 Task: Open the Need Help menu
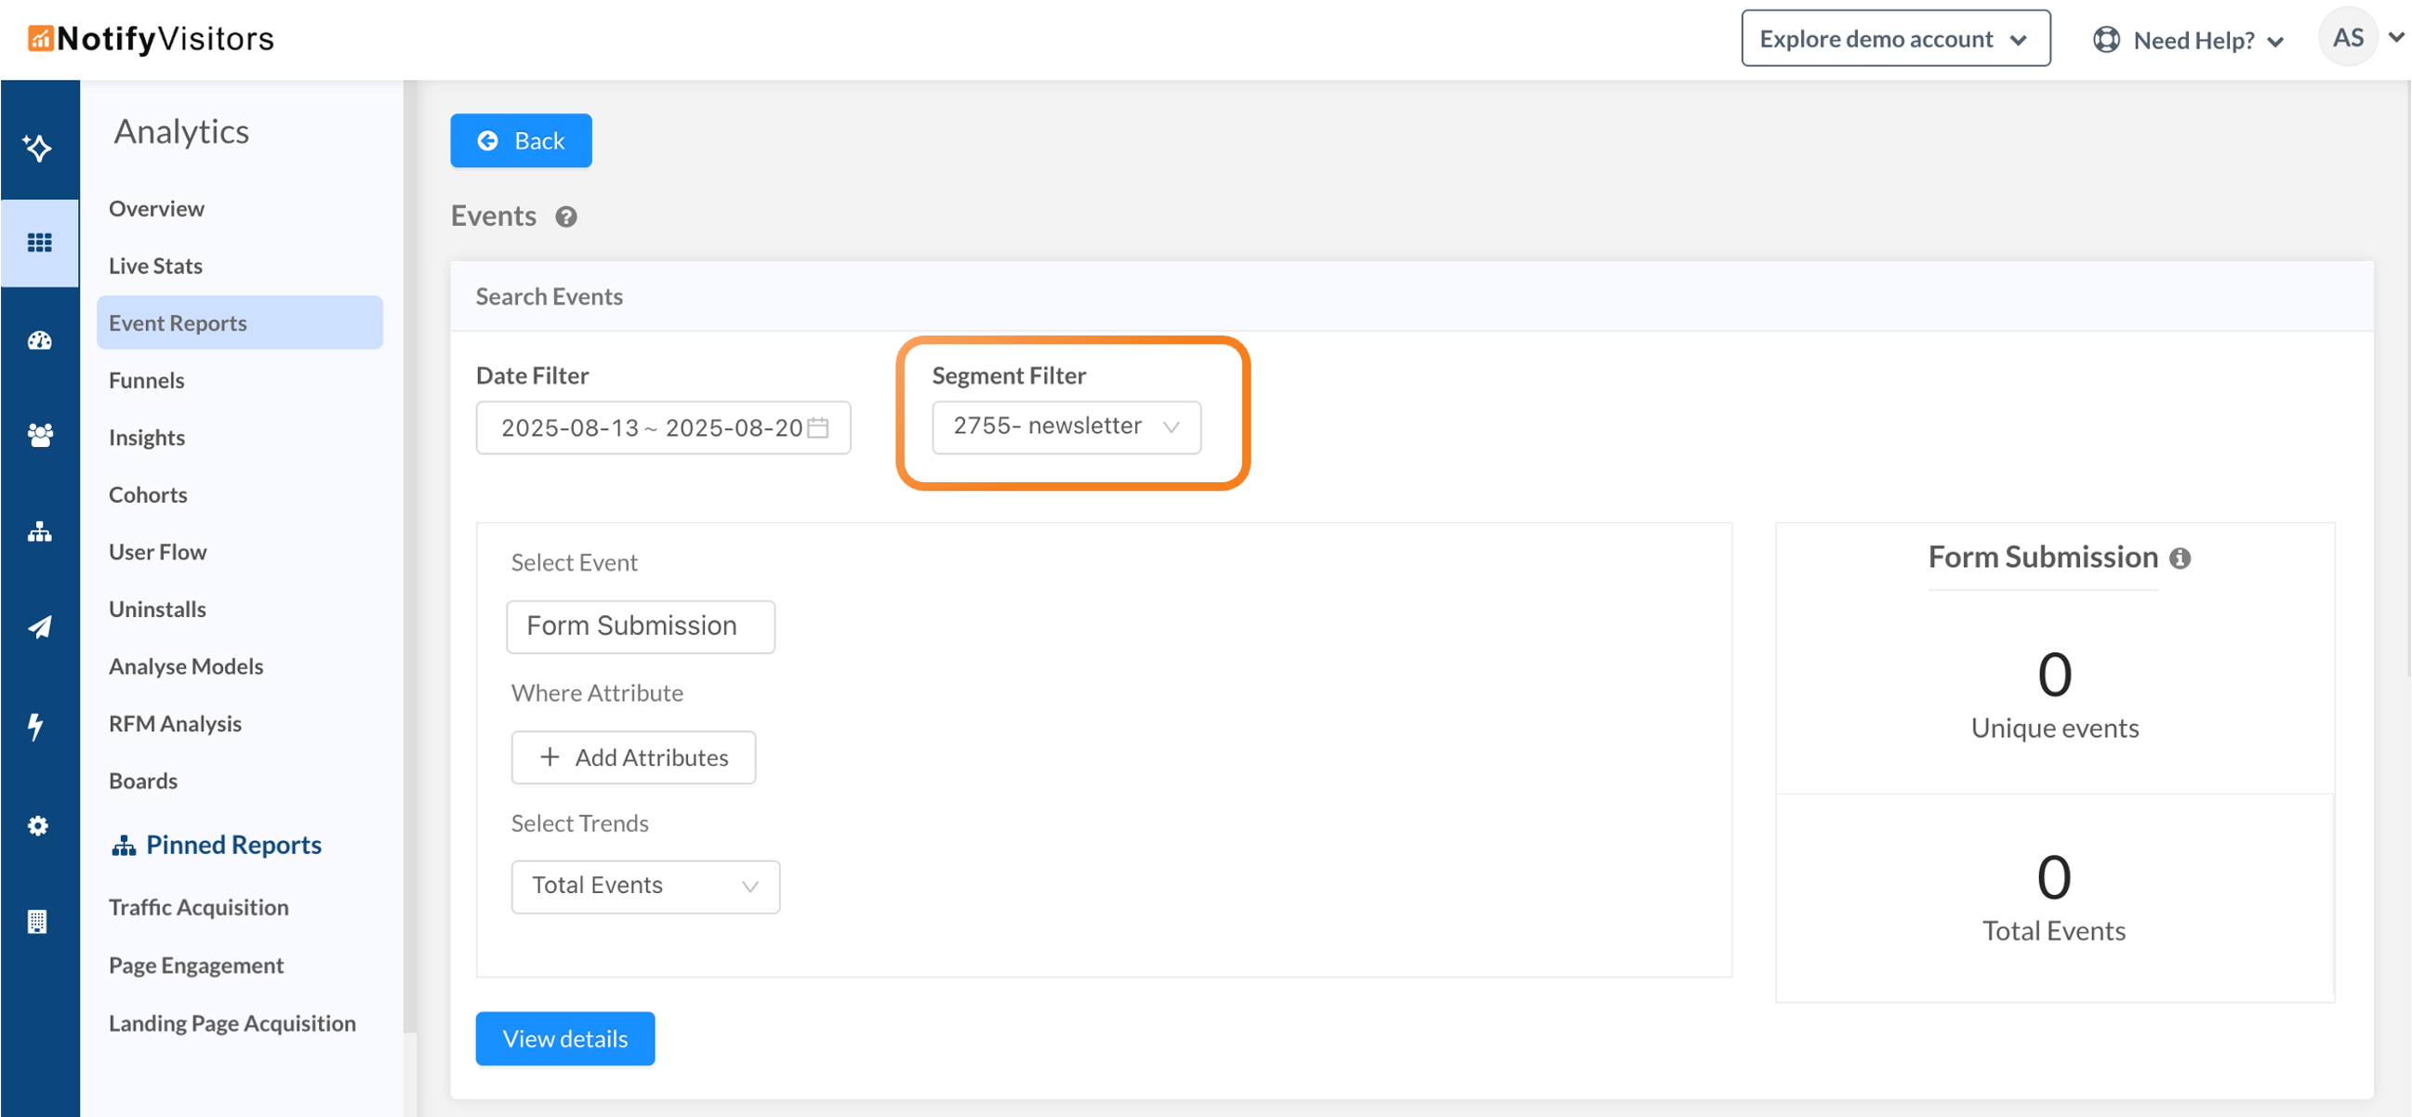[x=2189, y=40]
